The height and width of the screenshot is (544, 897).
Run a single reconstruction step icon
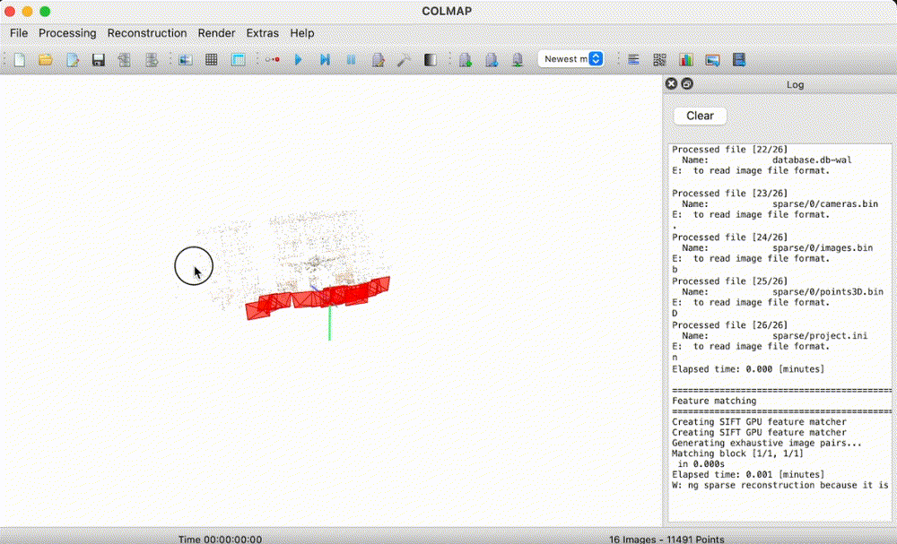(x=325, y=59)
